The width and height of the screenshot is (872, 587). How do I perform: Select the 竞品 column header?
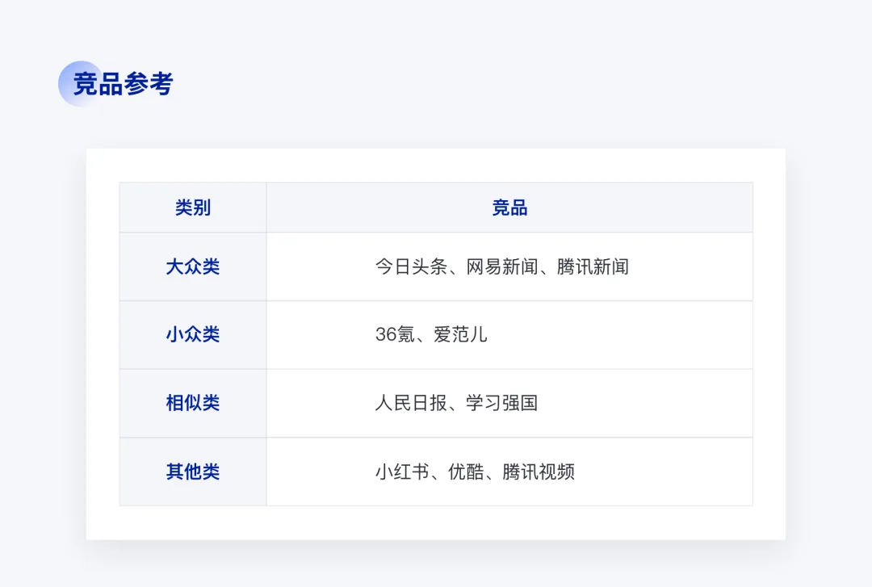tap(509, 208)
